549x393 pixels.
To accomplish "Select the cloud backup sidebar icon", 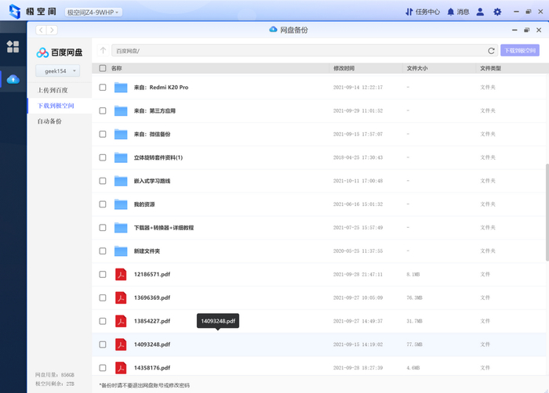I will (13, 79).
